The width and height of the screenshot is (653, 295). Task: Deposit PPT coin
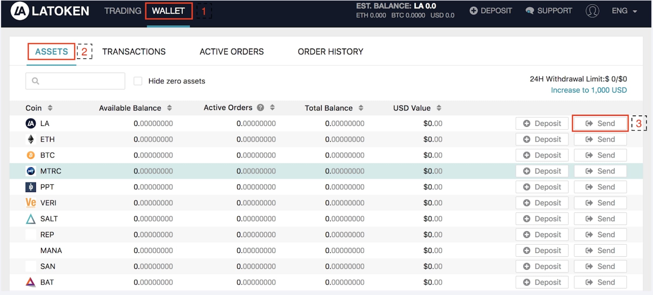542,187
